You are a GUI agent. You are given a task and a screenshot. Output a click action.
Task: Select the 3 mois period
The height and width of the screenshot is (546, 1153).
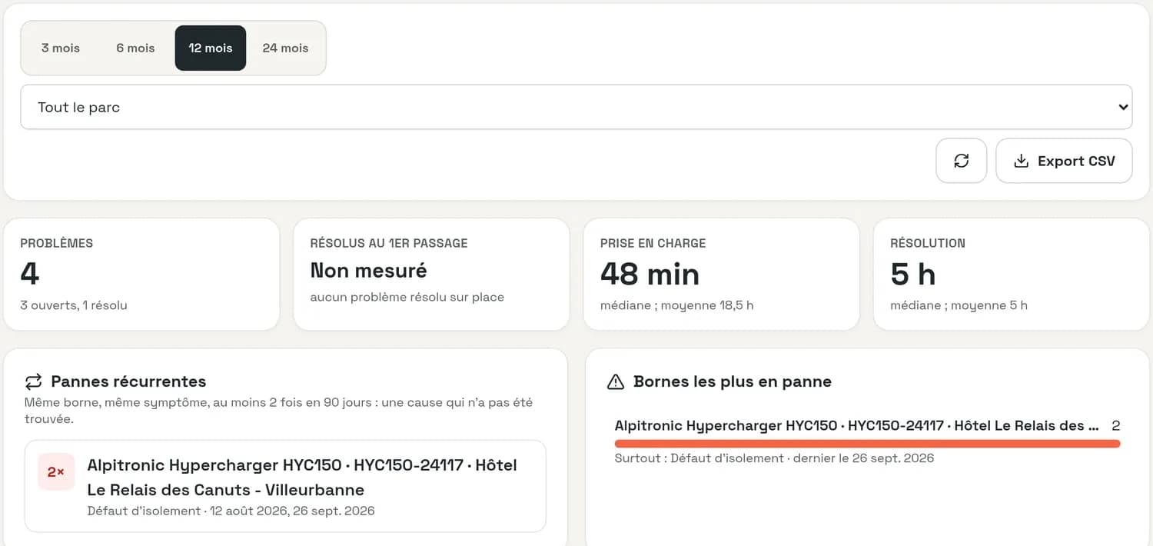(x=61, y=48)
